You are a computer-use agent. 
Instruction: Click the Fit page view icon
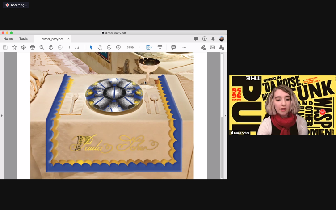(148, 47)
